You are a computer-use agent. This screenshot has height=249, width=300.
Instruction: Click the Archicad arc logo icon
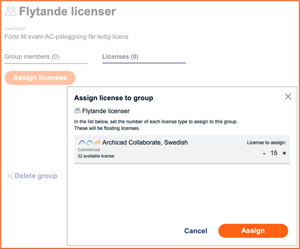point(81,142)
